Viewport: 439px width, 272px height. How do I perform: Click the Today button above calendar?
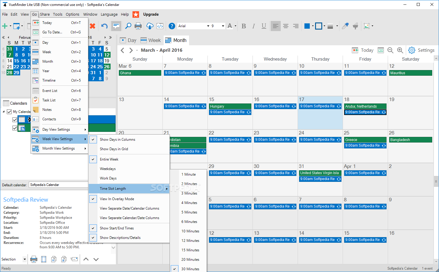(x=363, y=50)
